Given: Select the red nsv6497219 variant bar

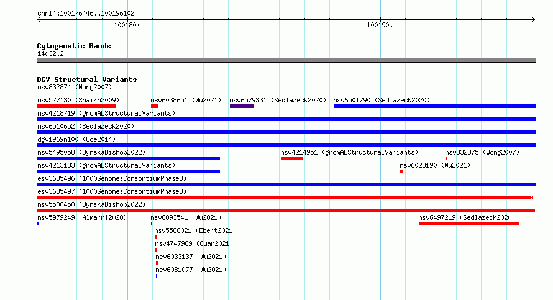Looking at the screenshot, I should (x=469, y=224).
